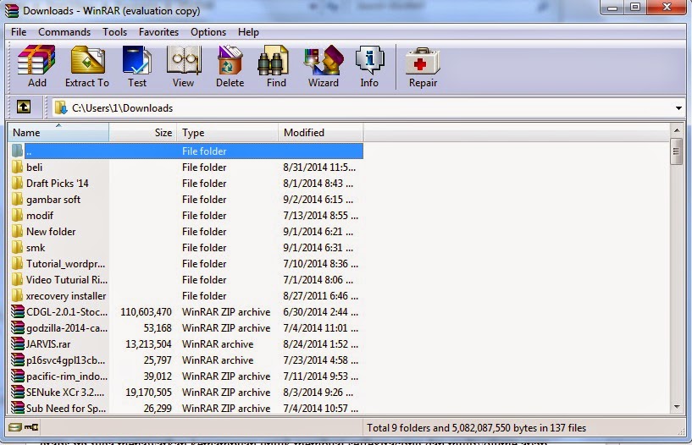Select the smk folder icon
This screenshot has height=445, width=692.
click(17, 248)
